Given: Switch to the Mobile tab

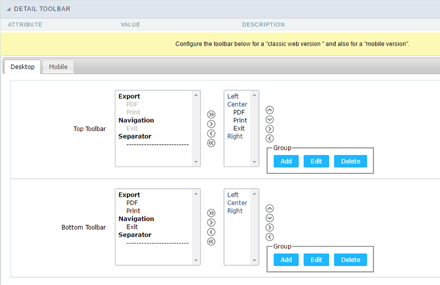Looking at the screenshot, I should coord(58,67).
